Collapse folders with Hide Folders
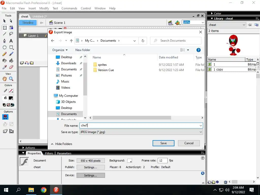 click(x=61, y=144)
